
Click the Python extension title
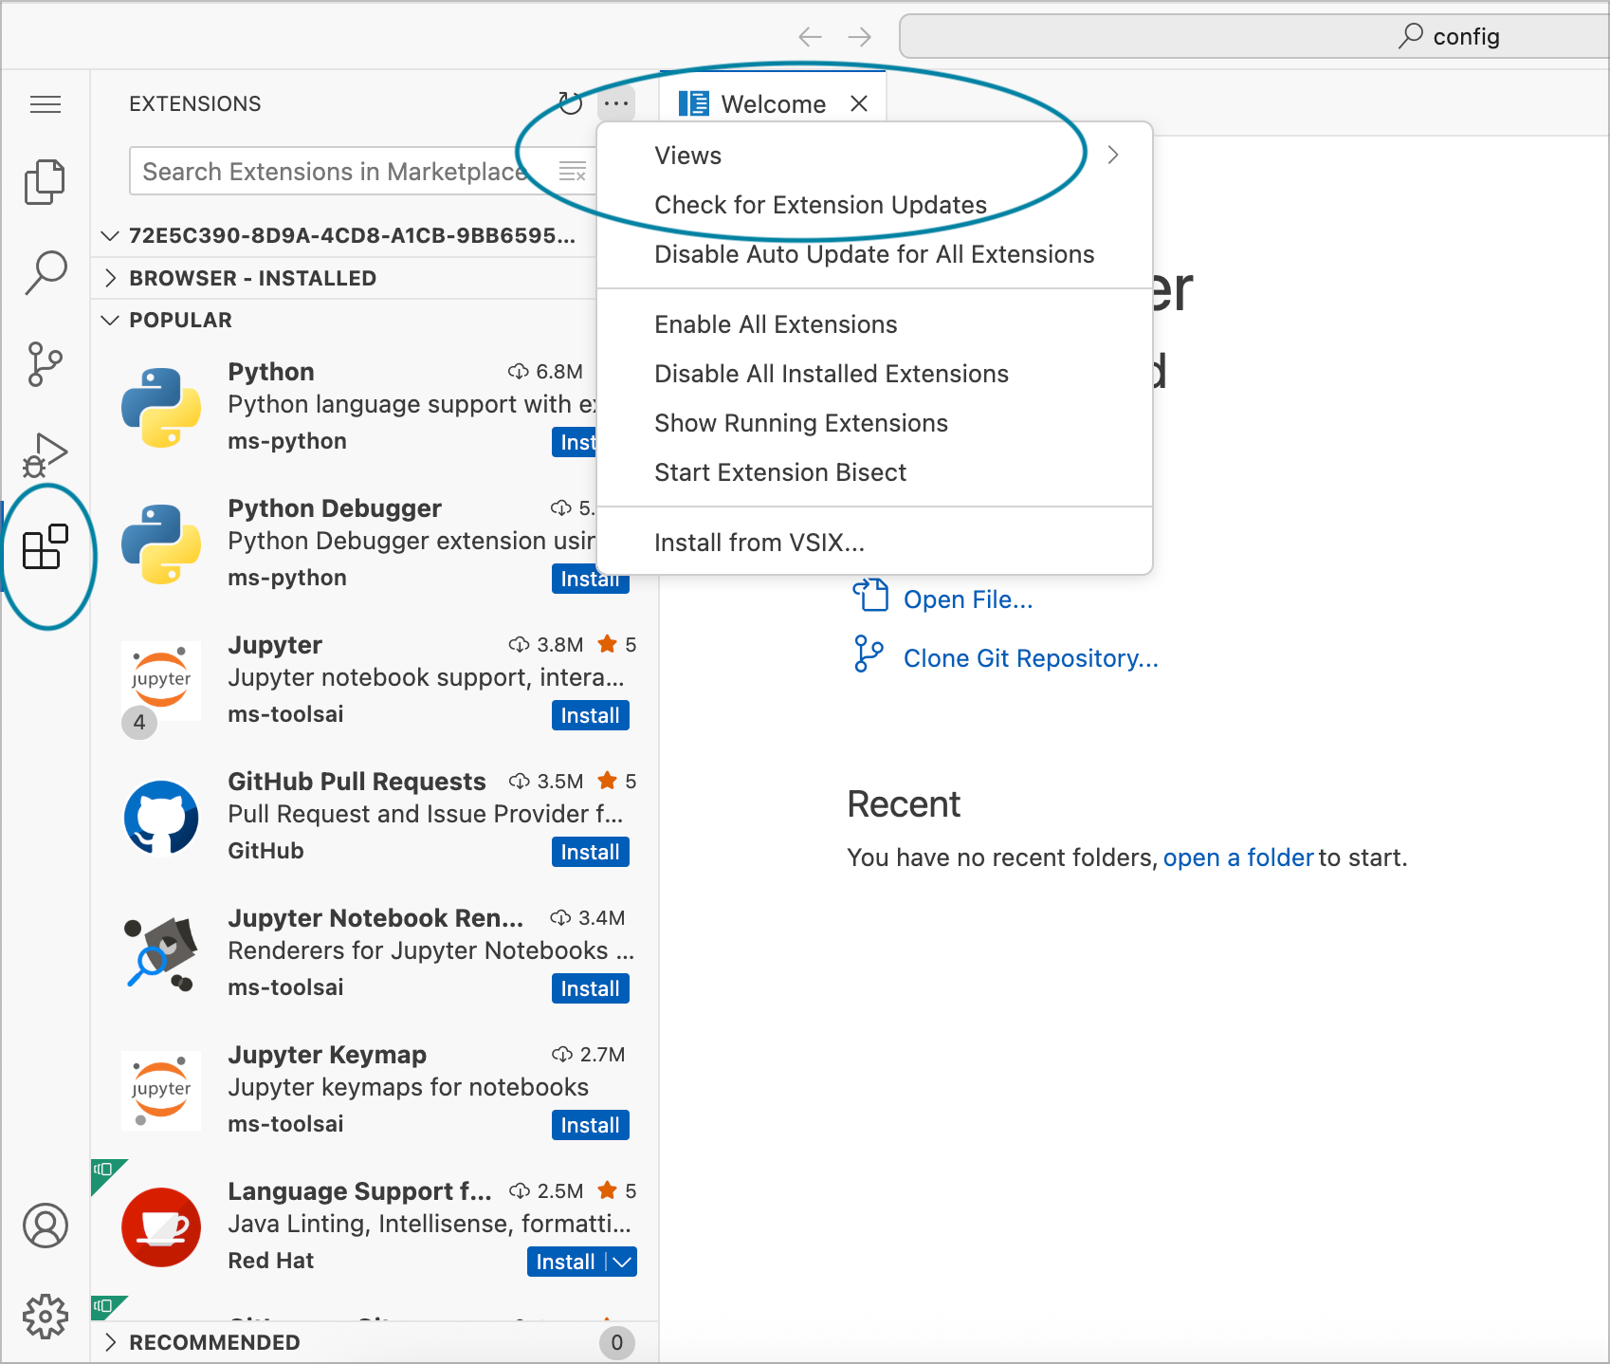(271, 372)
